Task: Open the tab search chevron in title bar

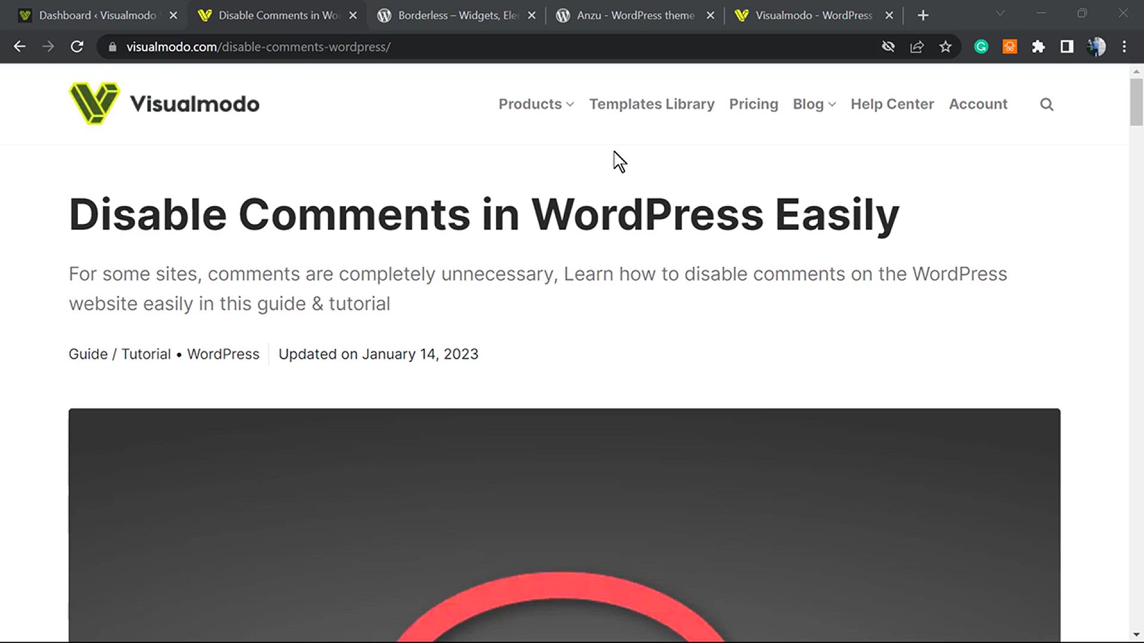Action: (1000, 13)
